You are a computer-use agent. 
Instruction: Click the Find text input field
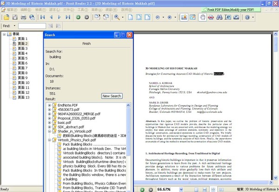pyautogui.click(x=32, y=26)
